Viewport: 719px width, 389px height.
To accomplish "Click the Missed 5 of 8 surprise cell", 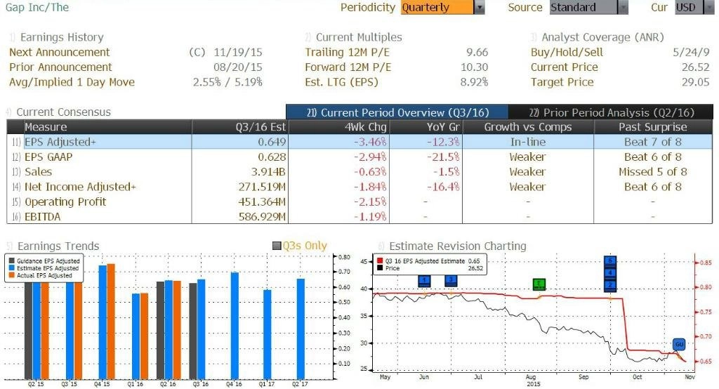I will click(x=652, y=171).
